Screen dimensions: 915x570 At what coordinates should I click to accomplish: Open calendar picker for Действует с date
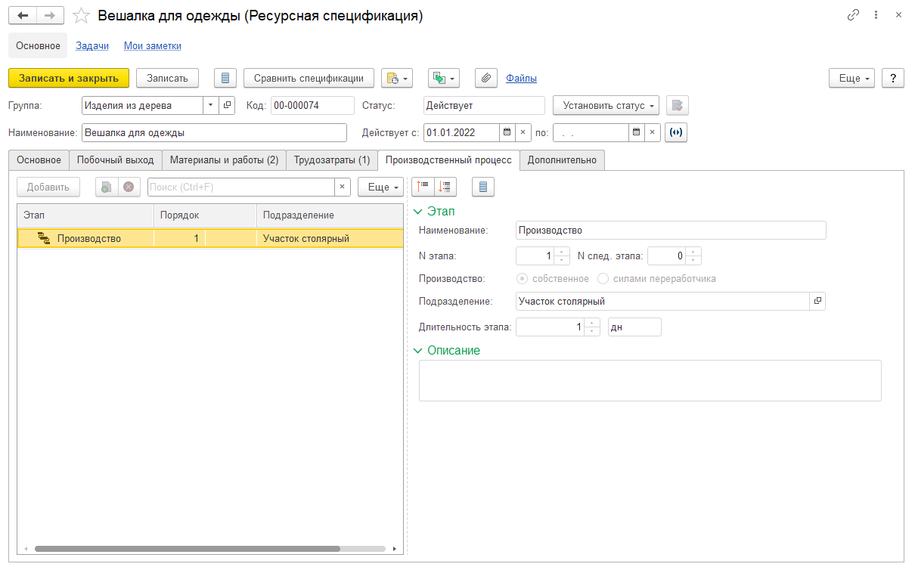507,132
